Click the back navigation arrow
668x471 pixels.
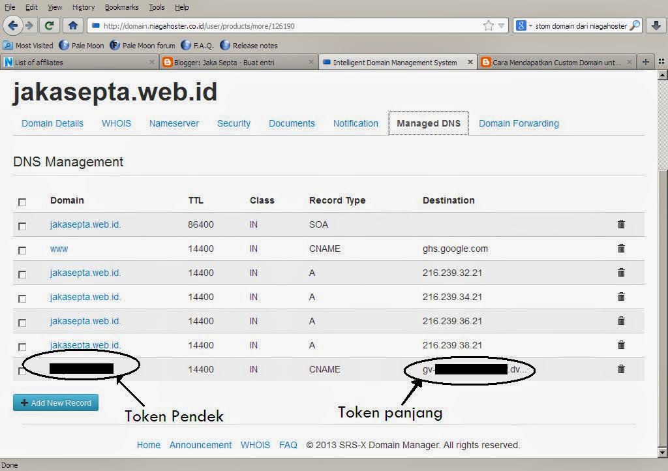coord(14,26)
